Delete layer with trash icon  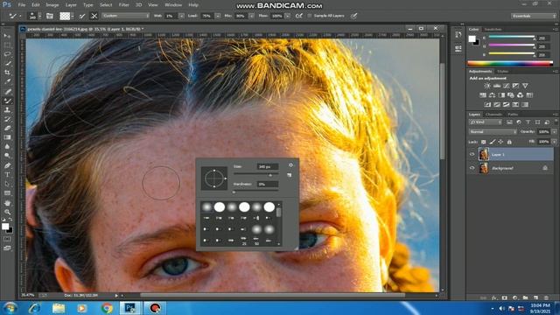coord(546,297)
